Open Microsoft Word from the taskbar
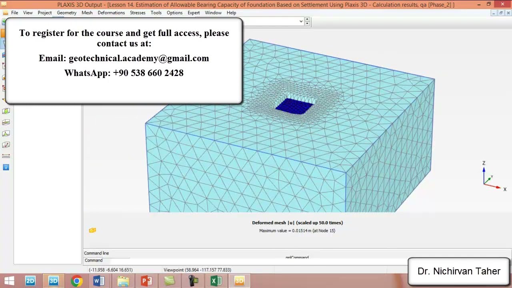 [x=99, y=281]
